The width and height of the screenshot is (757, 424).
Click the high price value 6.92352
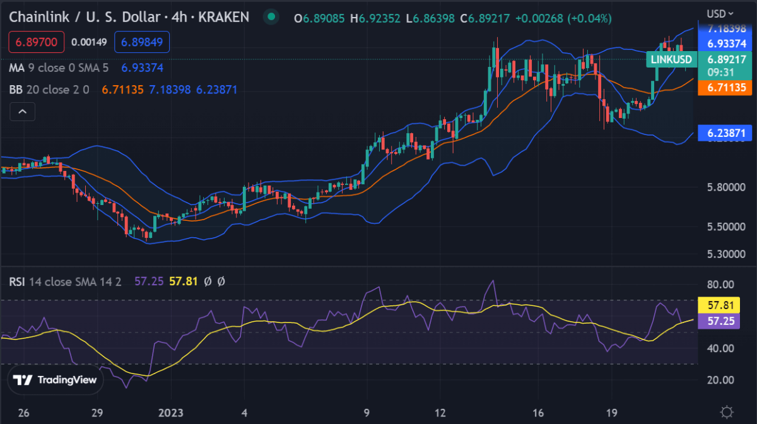pos(380,18)
